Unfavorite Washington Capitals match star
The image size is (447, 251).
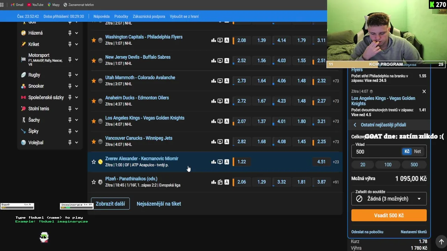click(x=94, y=40)
